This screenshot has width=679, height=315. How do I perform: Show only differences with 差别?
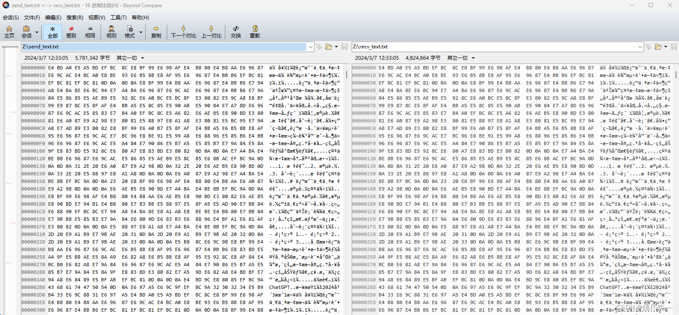71,32
